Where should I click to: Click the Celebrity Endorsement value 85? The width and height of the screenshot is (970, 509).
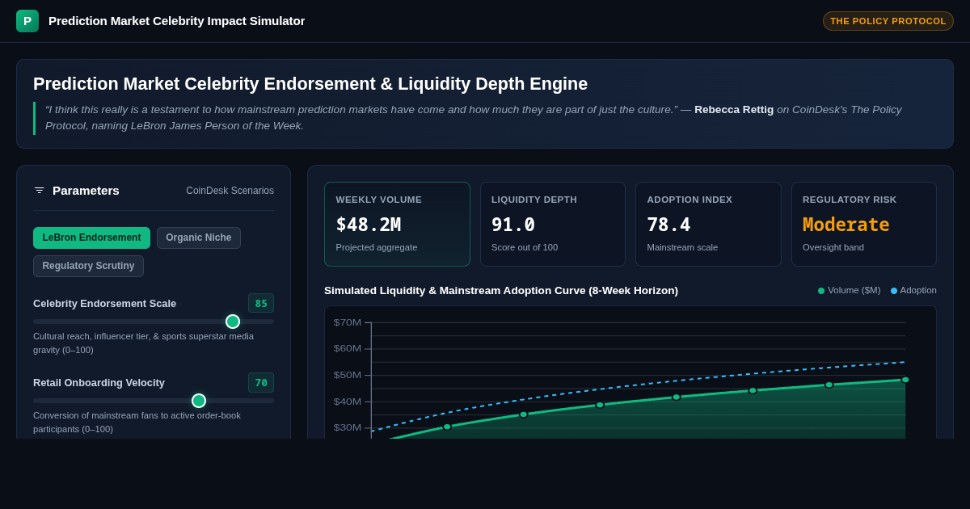click(x=261, y=303)
